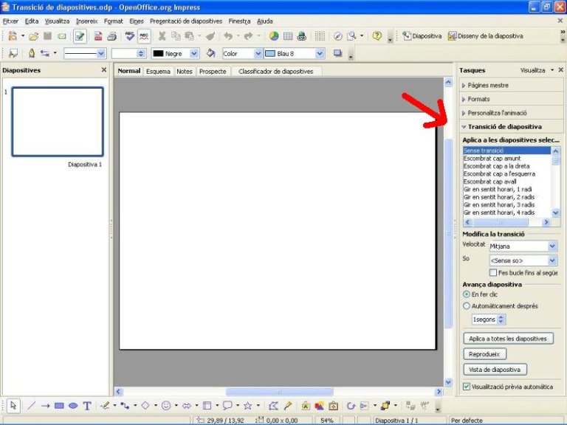Click 'Disseny de la diapositiva' toolbar button
The height and width of the screenshot is (425, 567).
tap(485, 35)
